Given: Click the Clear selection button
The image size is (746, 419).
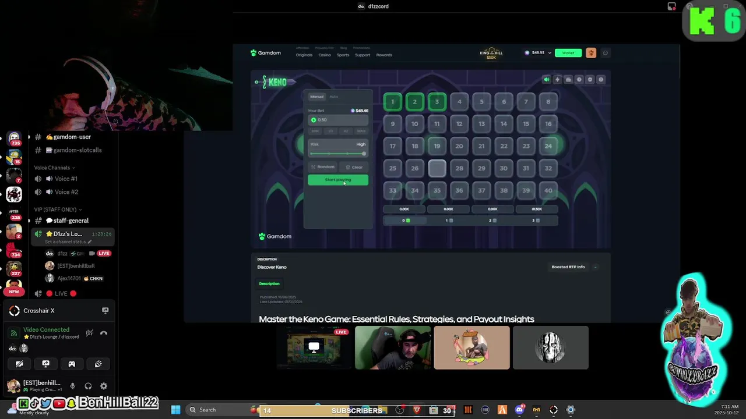Looking at the screenshot, I should pos(354,167).
